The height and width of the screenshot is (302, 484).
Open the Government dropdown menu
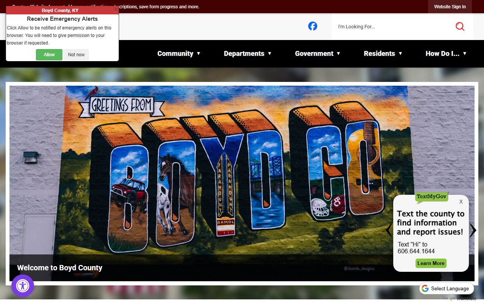317,54
